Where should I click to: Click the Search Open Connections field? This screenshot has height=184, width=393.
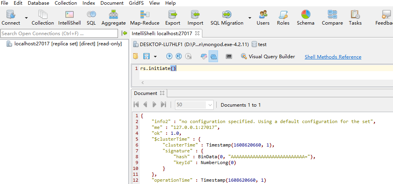click(x=59, y=34)
